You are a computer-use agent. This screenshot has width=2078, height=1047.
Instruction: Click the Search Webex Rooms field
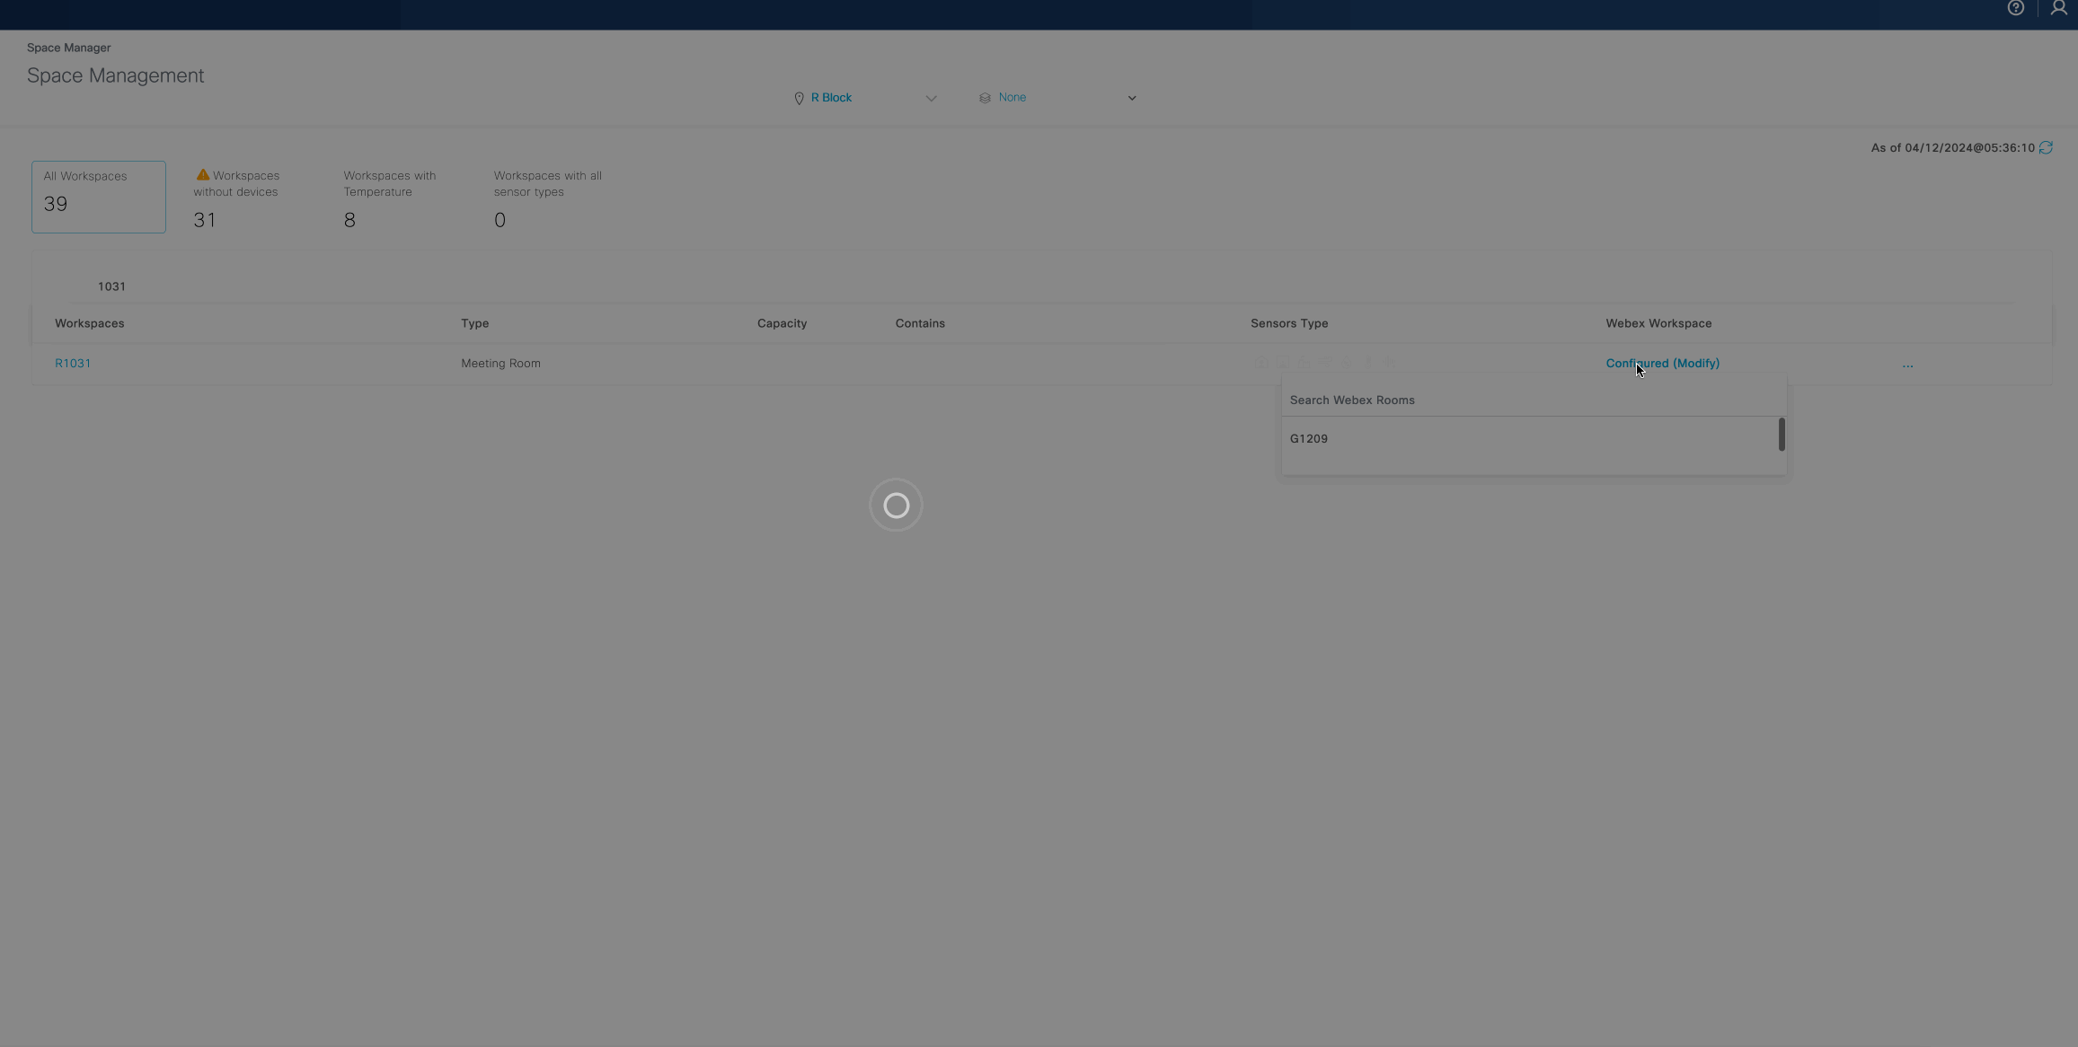(x=1527, y=400)
